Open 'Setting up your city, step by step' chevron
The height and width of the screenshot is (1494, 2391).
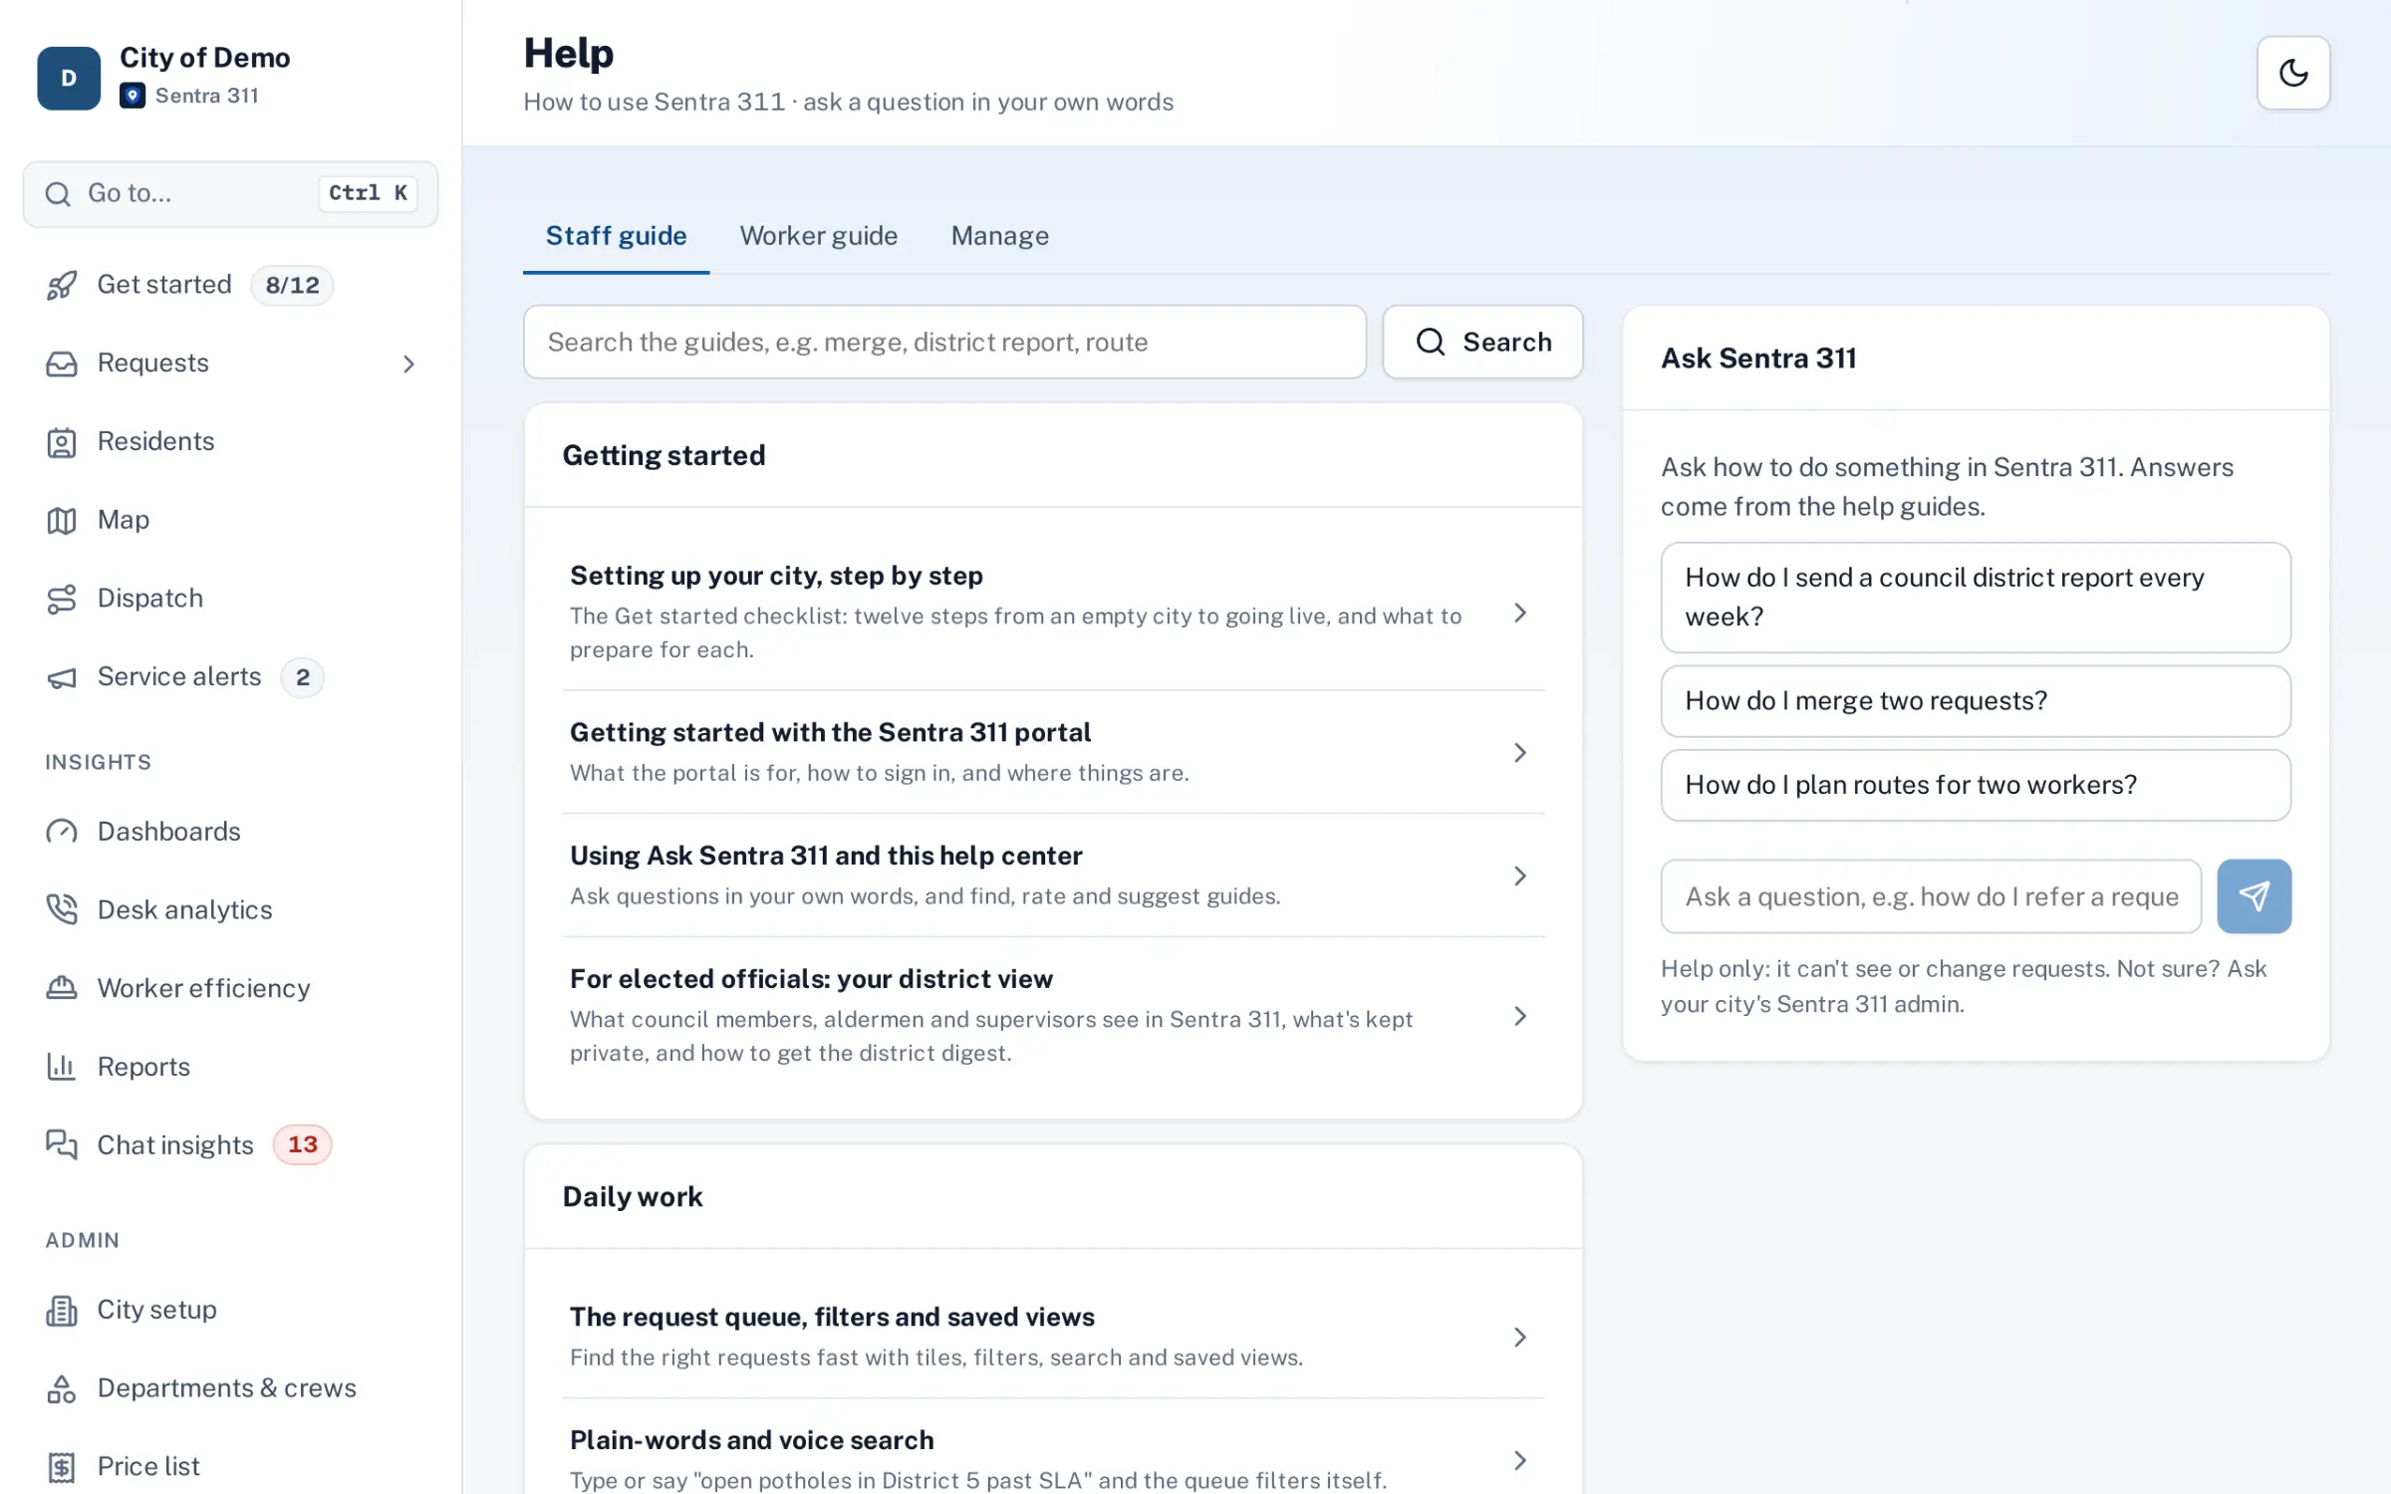click(1519, 613)
